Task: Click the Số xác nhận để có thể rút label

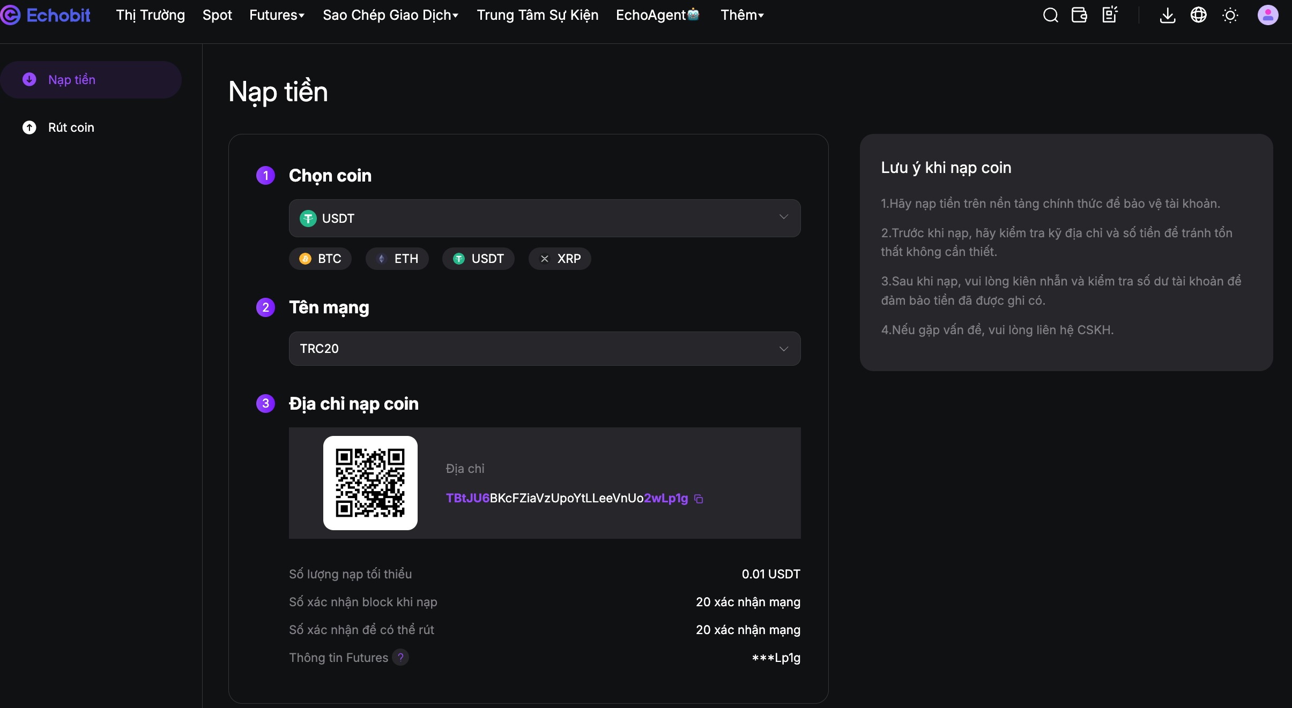Action: pos(361,630)
